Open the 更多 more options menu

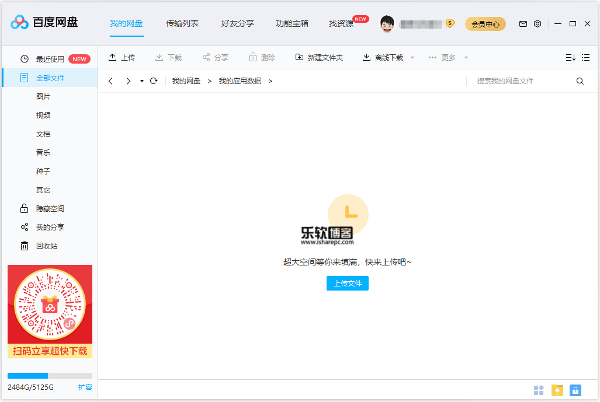tap(442, 57)
